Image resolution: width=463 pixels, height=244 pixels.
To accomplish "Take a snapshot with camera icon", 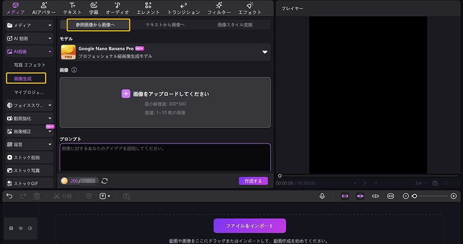I will coord(435,183).
